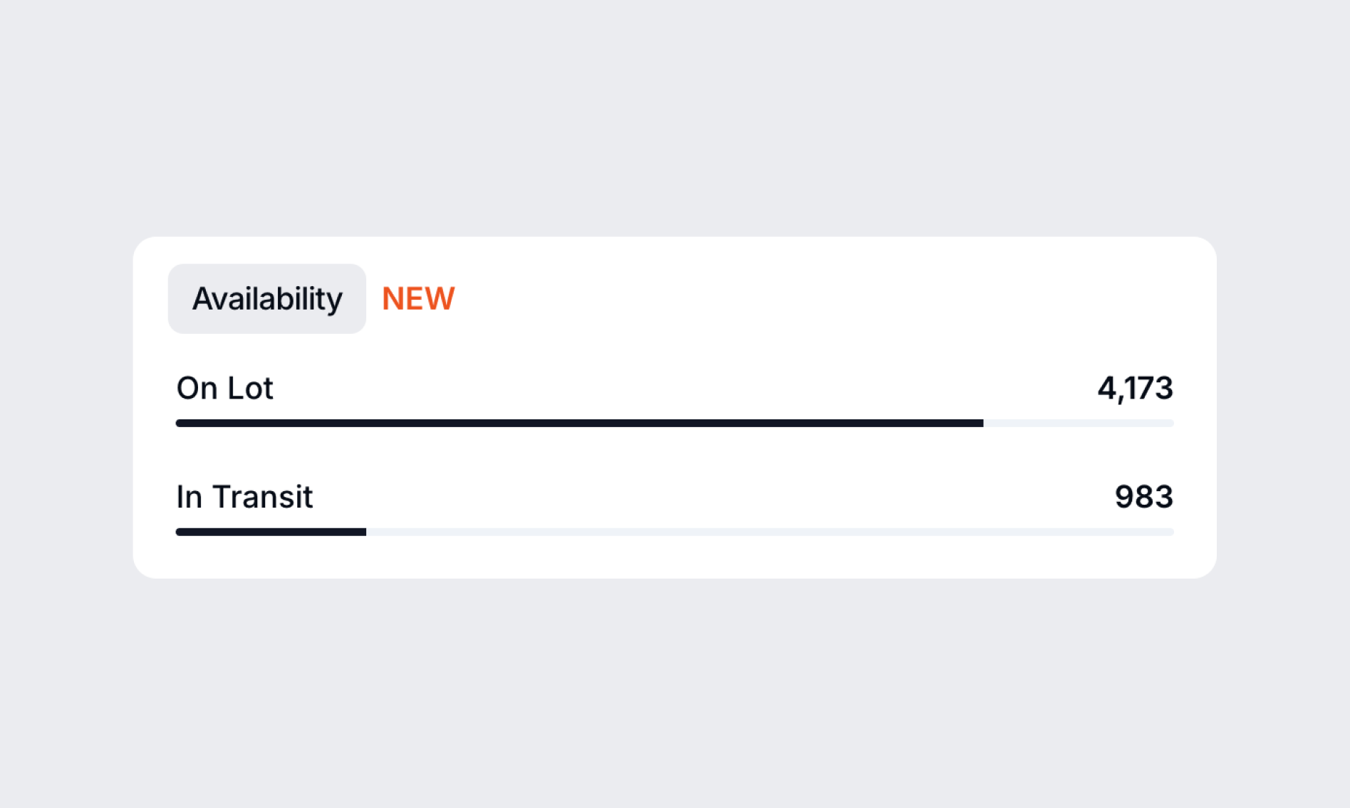The height and width of the screenshot is (808, 1350).
Task: Click the On Lot label
Action: click(x=224, y=389)
